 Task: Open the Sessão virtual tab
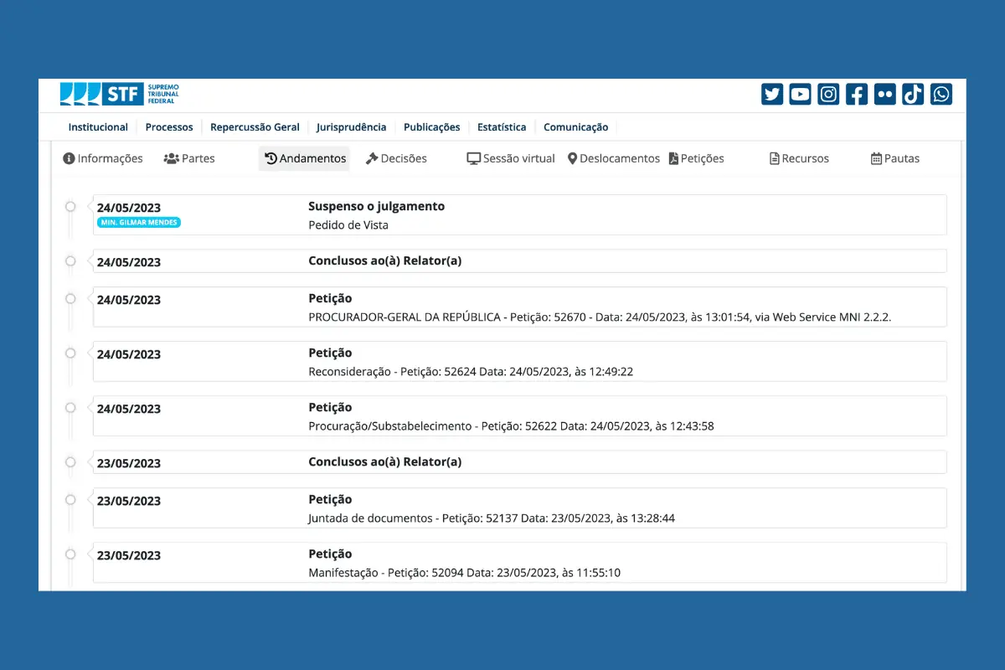coord(511,158)
